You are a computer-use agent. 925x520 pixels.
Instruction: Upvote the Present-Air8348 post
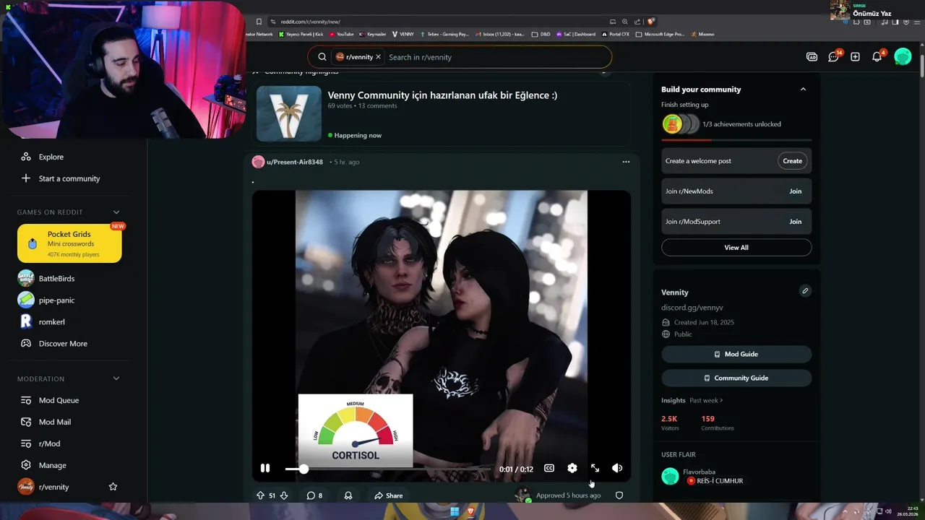click(x=260, y=495)
